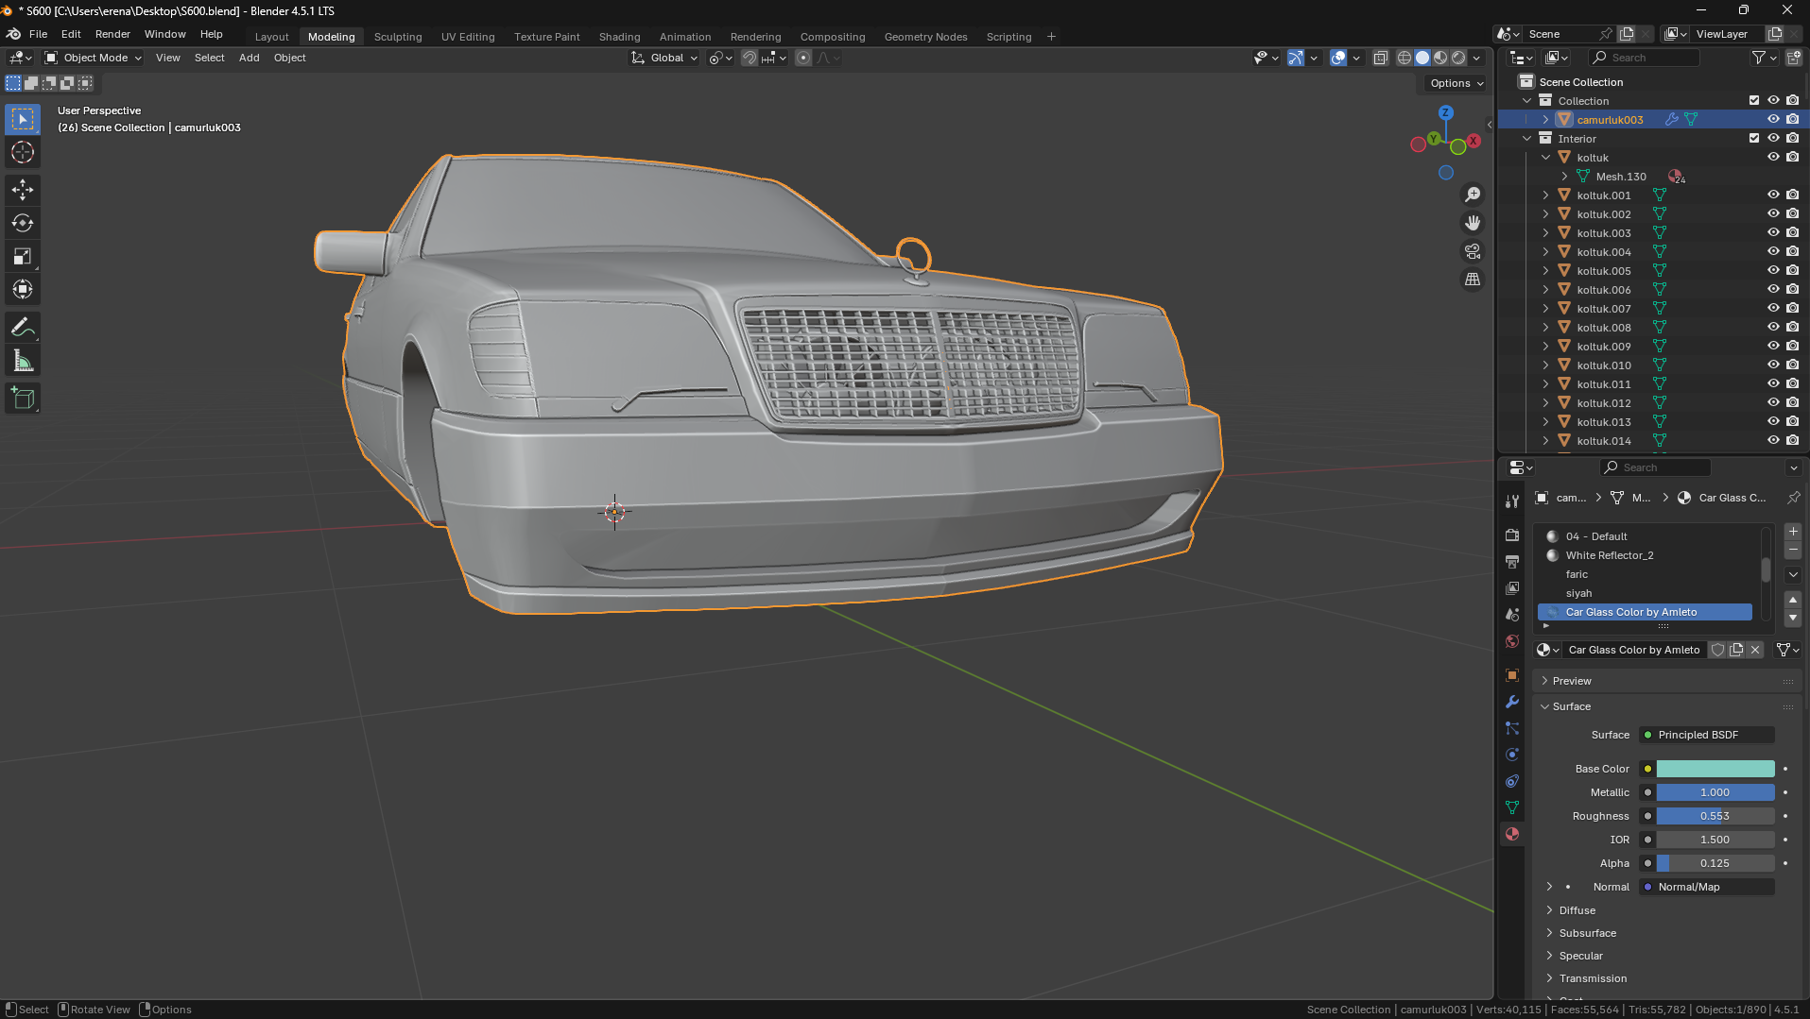Click the viewport Options button
Image resolution: width=1810 pixels, height=1019 pixels.
tap(1456, 83)
